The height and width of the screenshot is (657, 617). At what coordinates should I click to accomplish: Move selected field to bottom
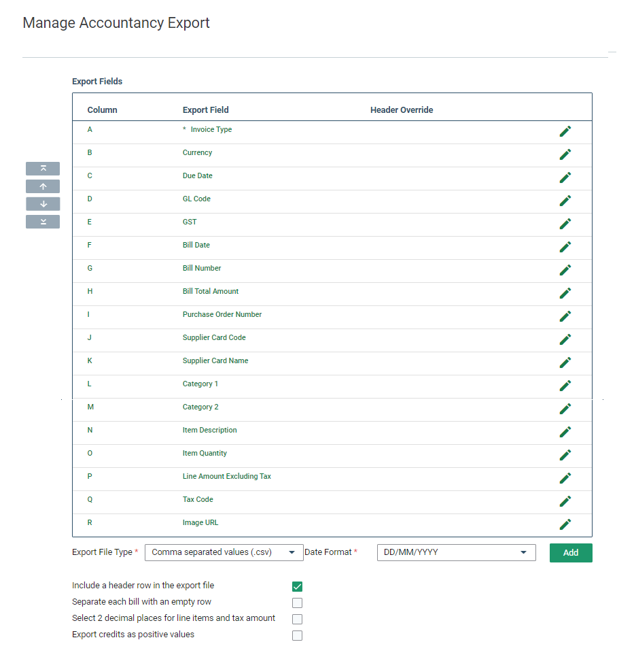pyautogui.click(x=43, y=222)
